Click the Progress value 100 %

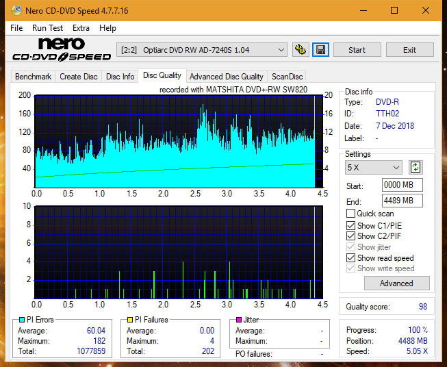point(418,330)
